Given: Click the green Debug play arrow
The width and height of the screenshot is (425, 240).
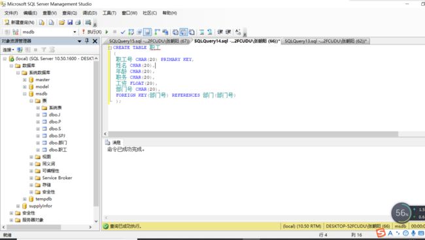Looking at the screenshot, I should 107,32.
